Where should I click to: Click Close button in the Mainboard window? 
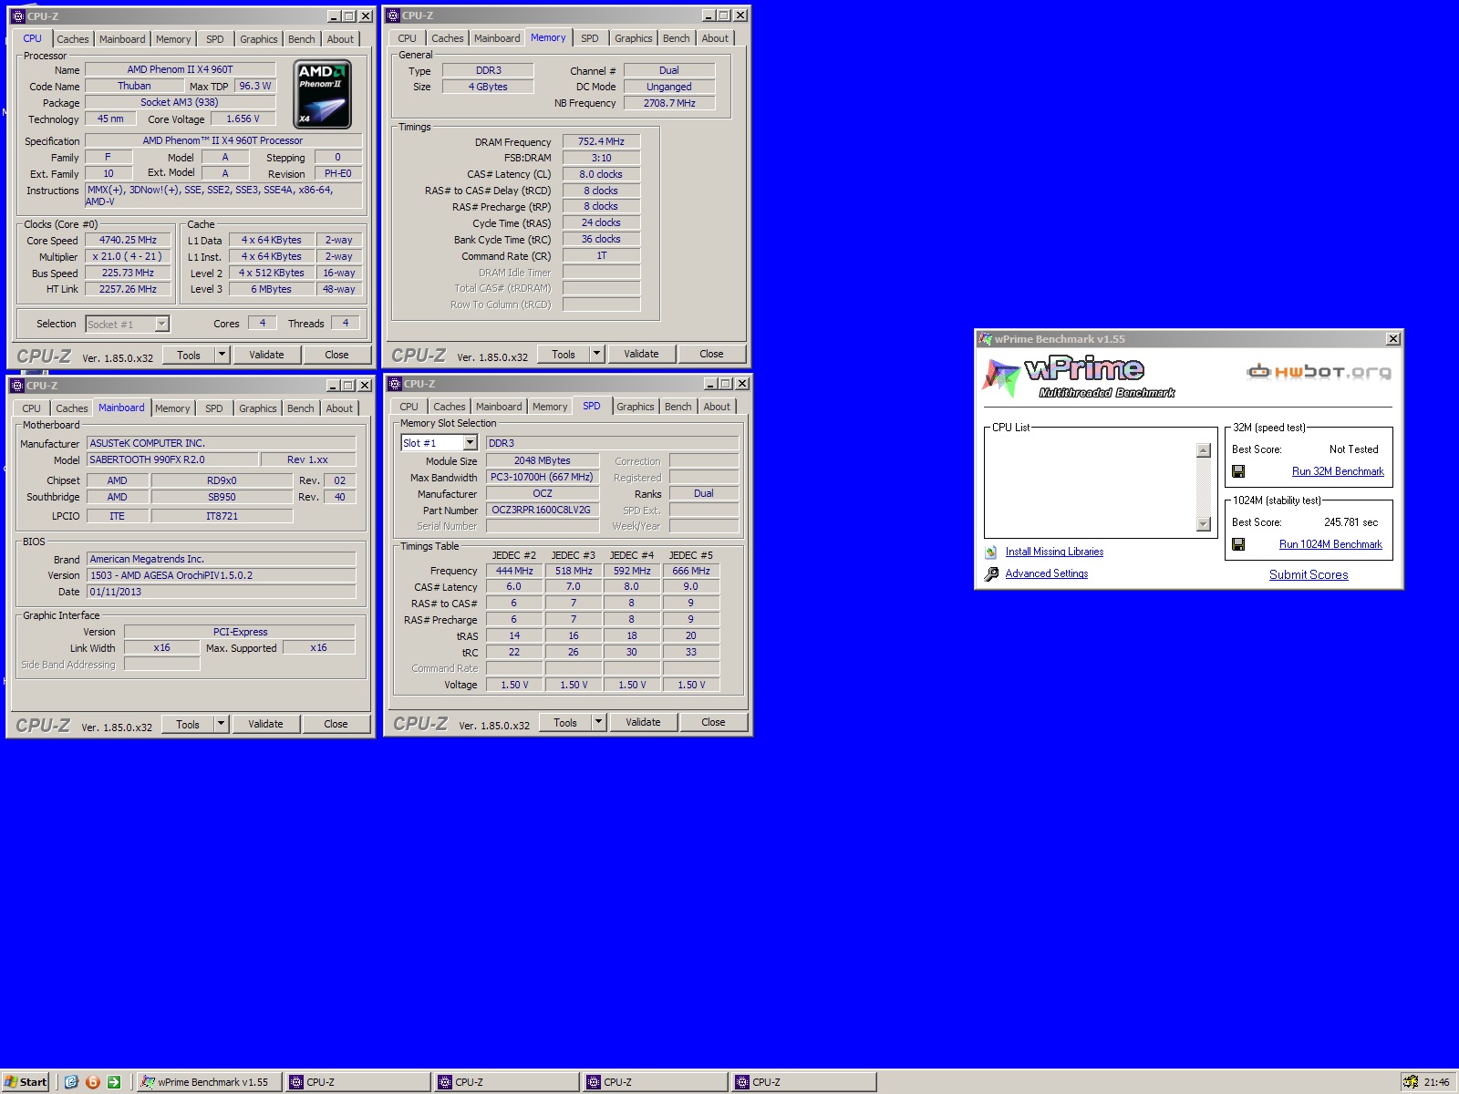336,724
